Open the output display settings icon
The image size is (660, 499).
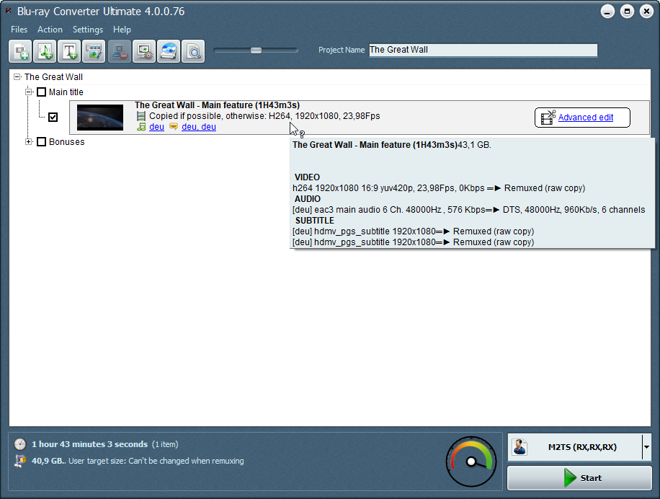pyautogui.click(x=144, y=51)
